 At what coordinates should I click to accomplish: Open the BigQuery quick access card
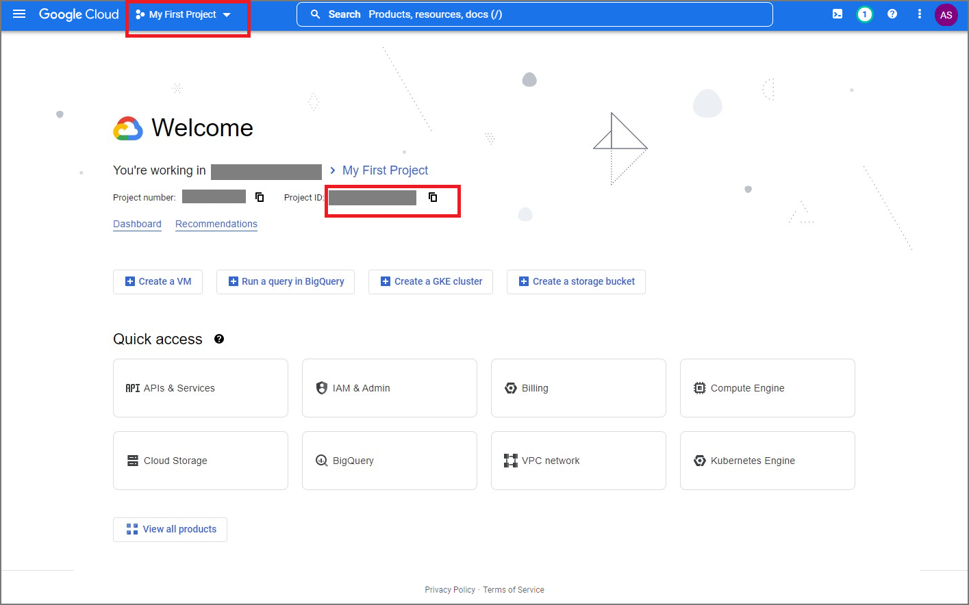pyautogui.click(x=390, y=461)
